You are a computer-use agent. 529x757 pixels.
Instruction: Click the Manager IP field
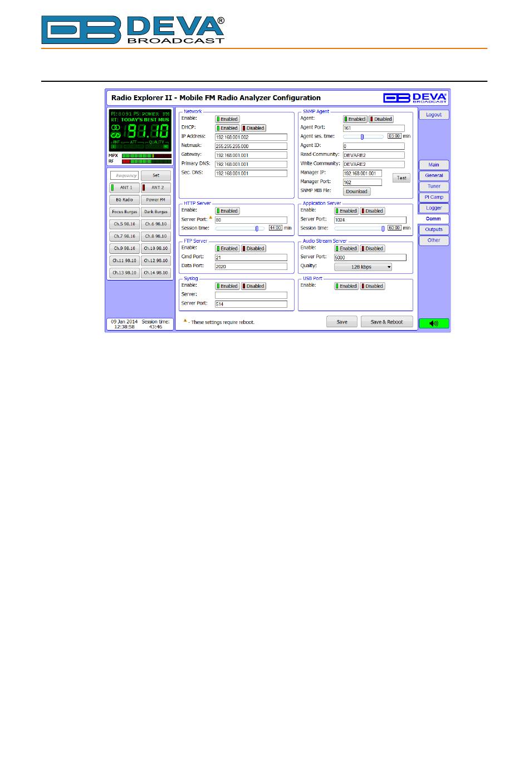[x=363, y=173]
